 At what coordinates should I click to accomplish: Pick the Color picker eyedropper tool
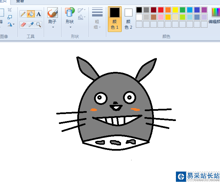pyautogui.click(x=31, y=24)
